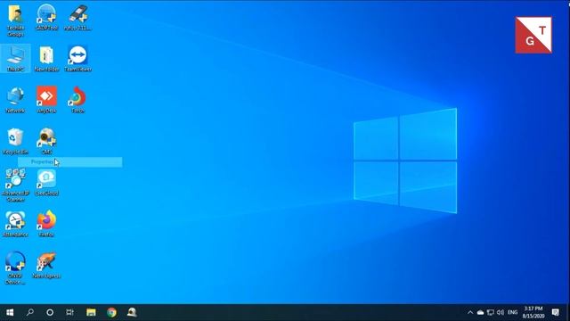Viewport: 570px width, 321px height.
Task: Select the Firefox desktop shortcut
Action: click(46, 224)
